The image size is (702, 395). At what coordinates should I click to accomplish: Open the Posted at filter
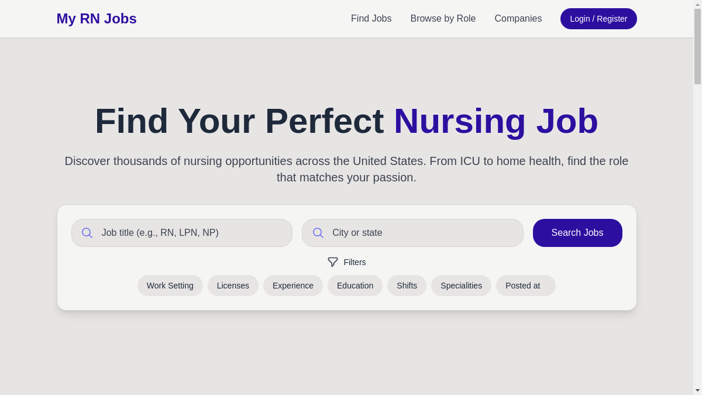click(525, 286)
